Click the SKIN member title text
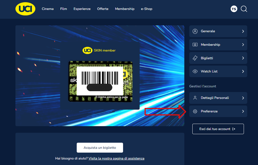This screenshot has width=258, height=165. pyautogui.click(x=105, y=50)
